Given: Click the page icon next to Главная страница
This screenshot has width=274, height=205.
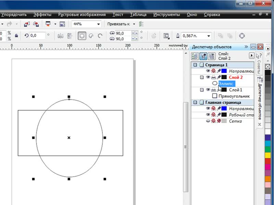Looking at the screenshot, I should [202, 102].
